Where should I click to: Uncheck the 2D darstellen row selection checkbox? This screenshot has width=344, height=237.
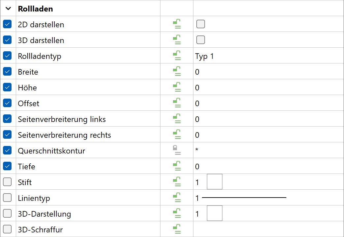point(7,24)
